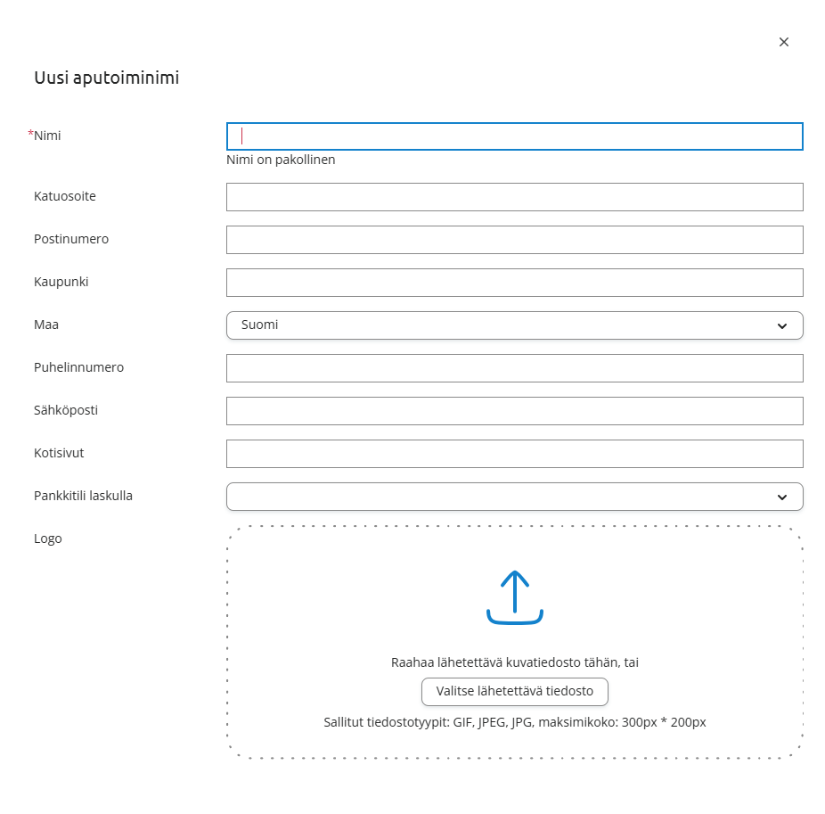The width and height of the screenshot is (825, 814).
Task: Click the Maa label
Action: [x=46, y=325]
